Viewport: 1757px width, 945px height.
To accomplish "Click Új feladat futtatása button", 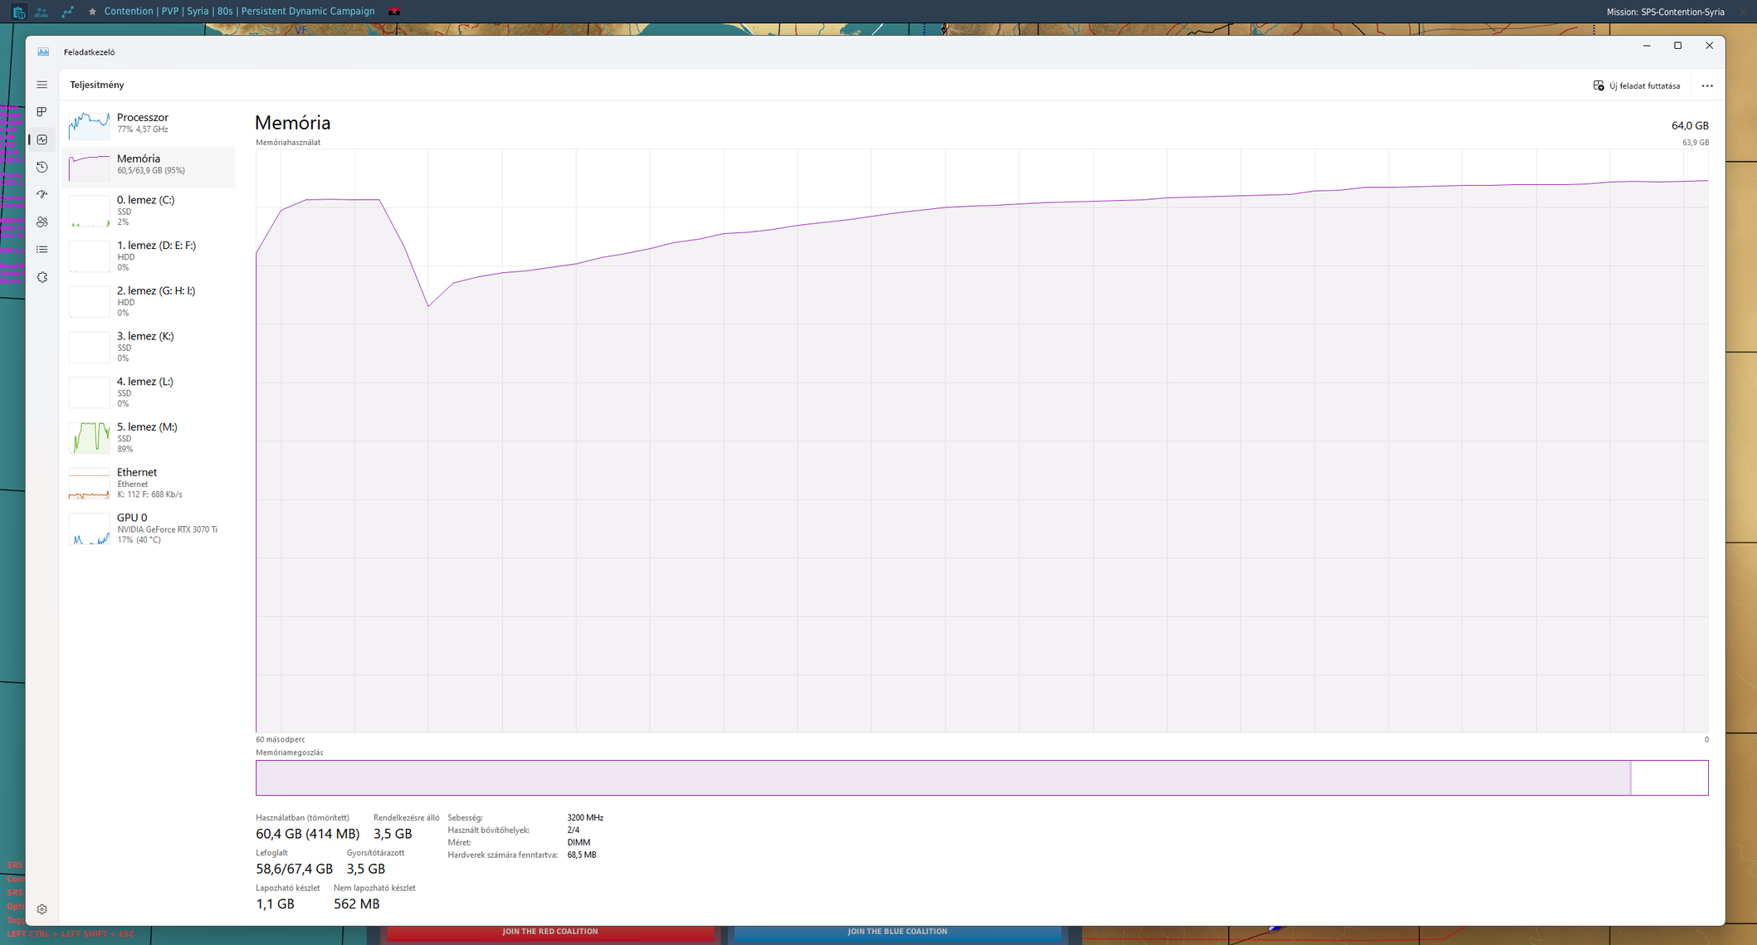I will pos(1637,85).
